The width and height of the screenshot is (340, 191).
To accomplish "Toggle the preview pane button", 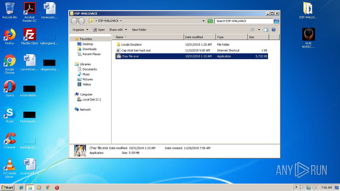I will pos(266,30).
